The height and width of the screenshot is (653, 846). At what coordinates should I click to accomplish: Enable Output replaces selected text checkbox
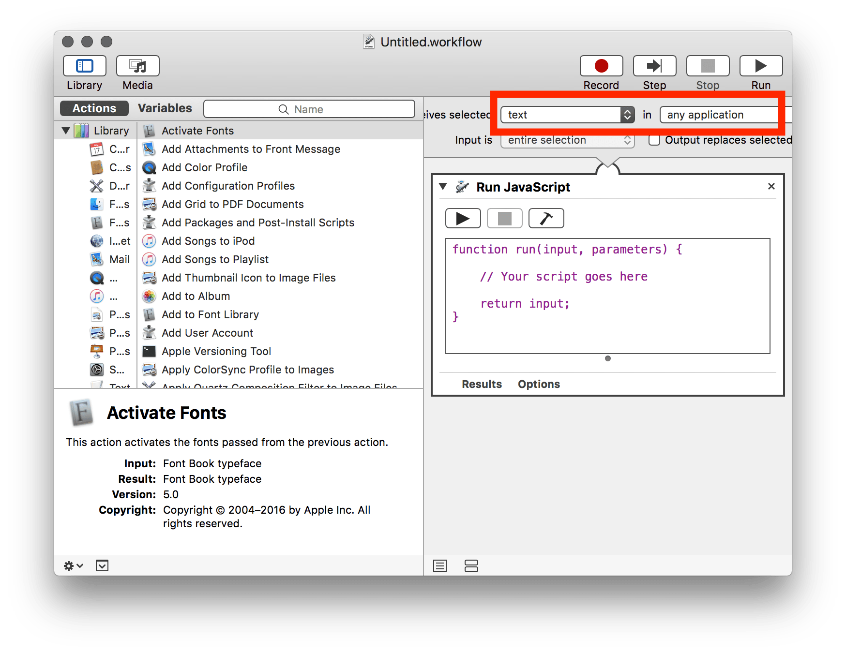pos(654,140)
